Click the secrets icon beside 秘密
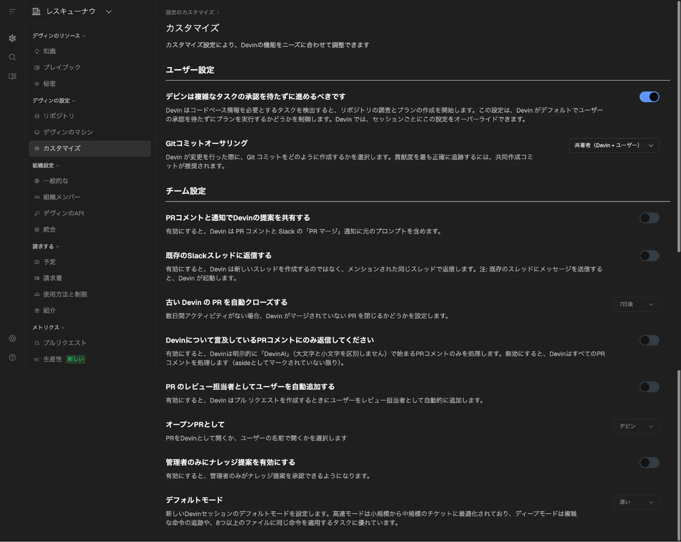Viewport: 681px width, 542px height. pyautogui.click(x=37, y=84)
